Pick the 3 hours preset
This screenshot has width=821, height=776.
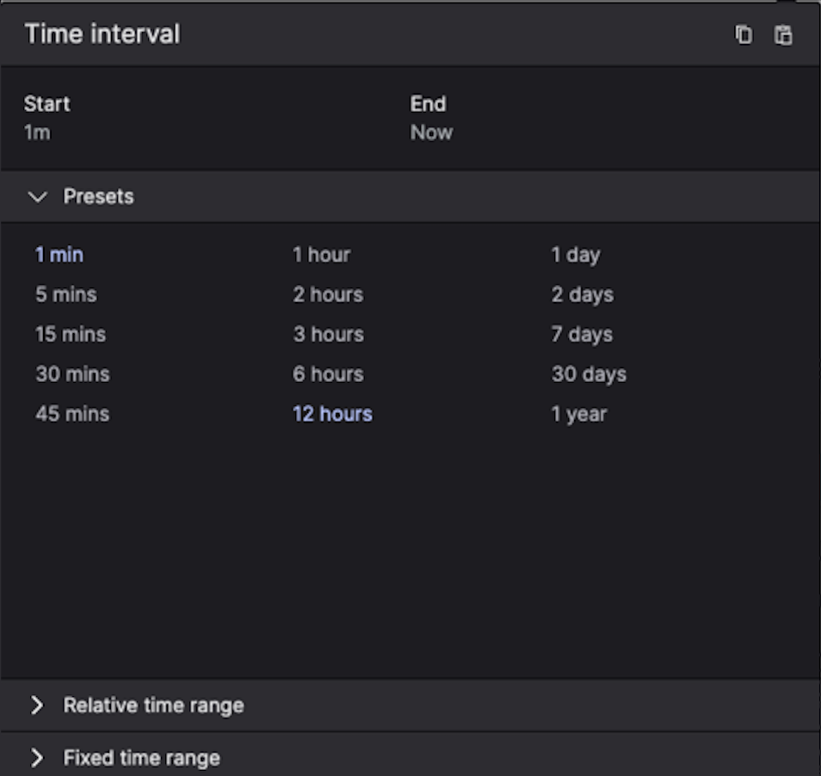(x=328, y=334)
